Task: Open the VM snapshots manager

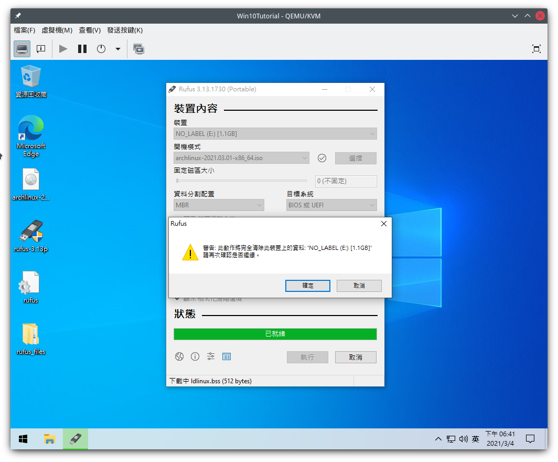Action: click(x=138, y=49)
